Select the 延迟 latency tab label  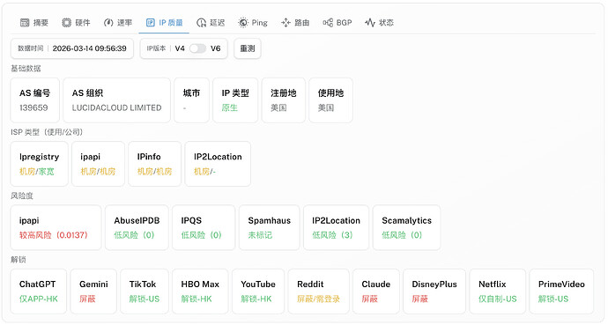(217, 23)
